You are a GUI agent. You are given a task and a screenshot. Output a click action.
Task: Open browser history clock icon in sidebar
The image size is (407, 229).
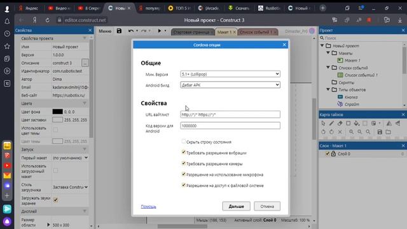click(x=7, y=34)
